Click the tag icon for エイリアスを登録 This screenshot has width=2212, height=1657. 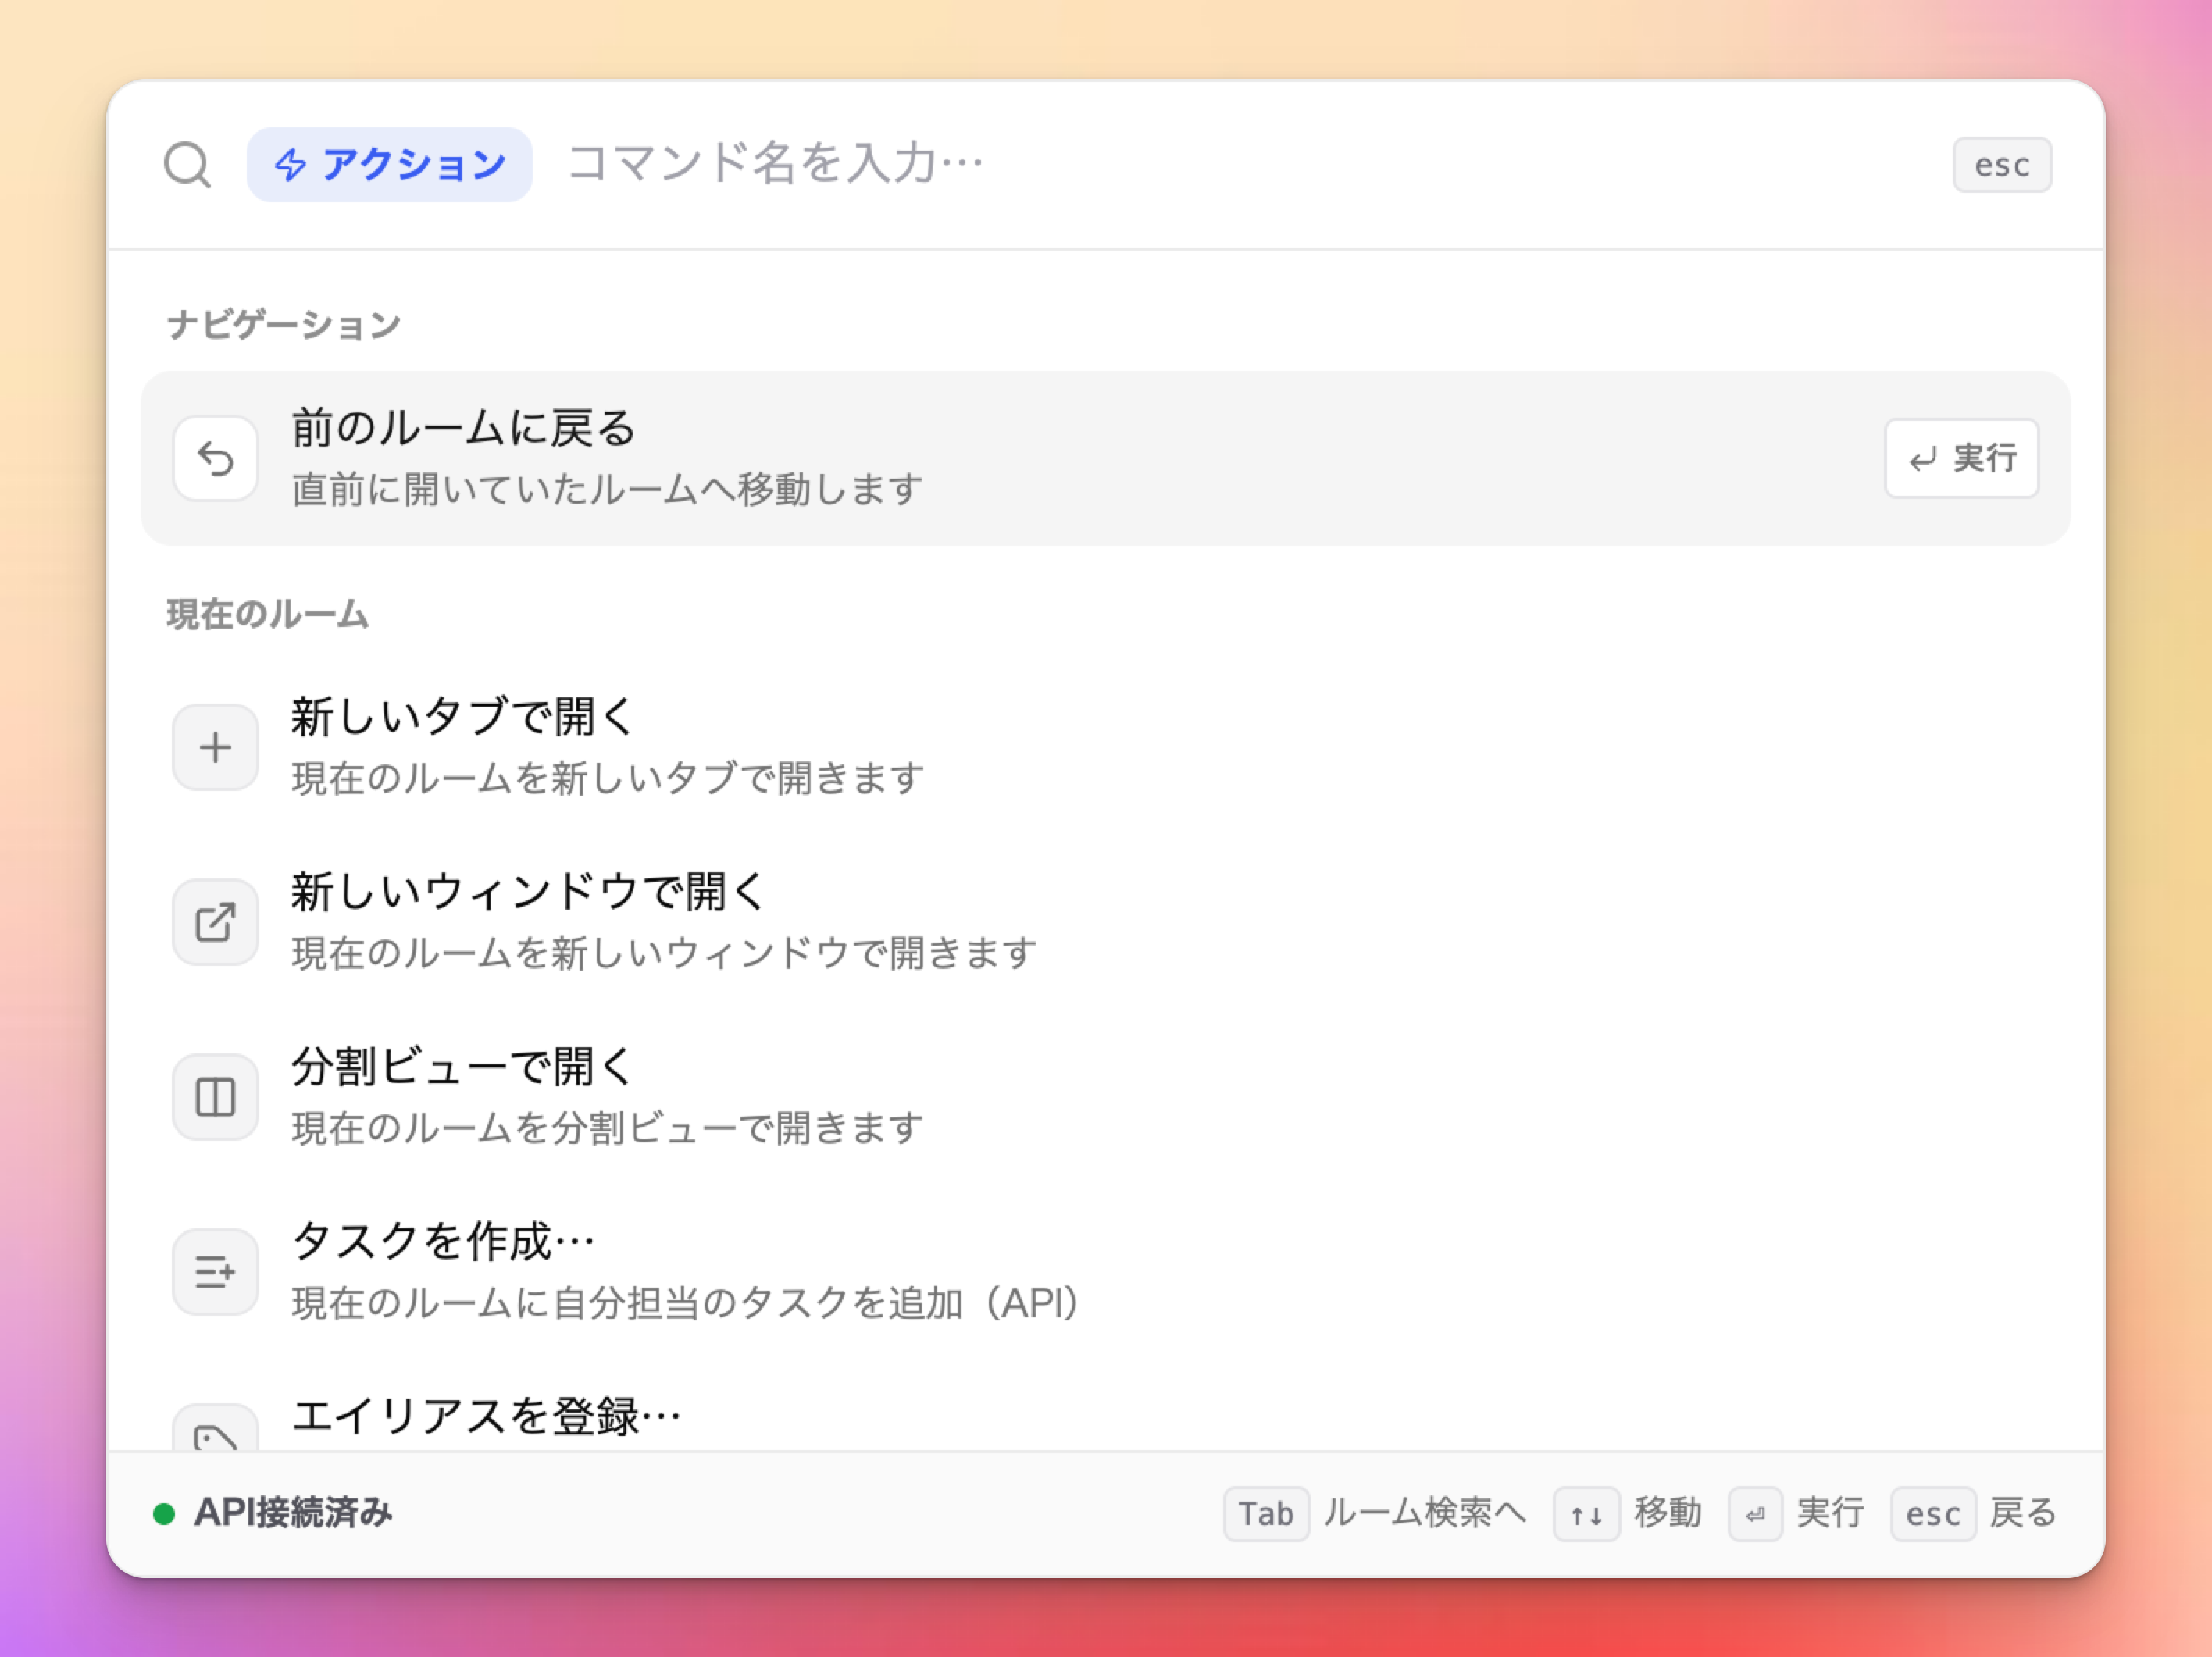point(215,1428)
